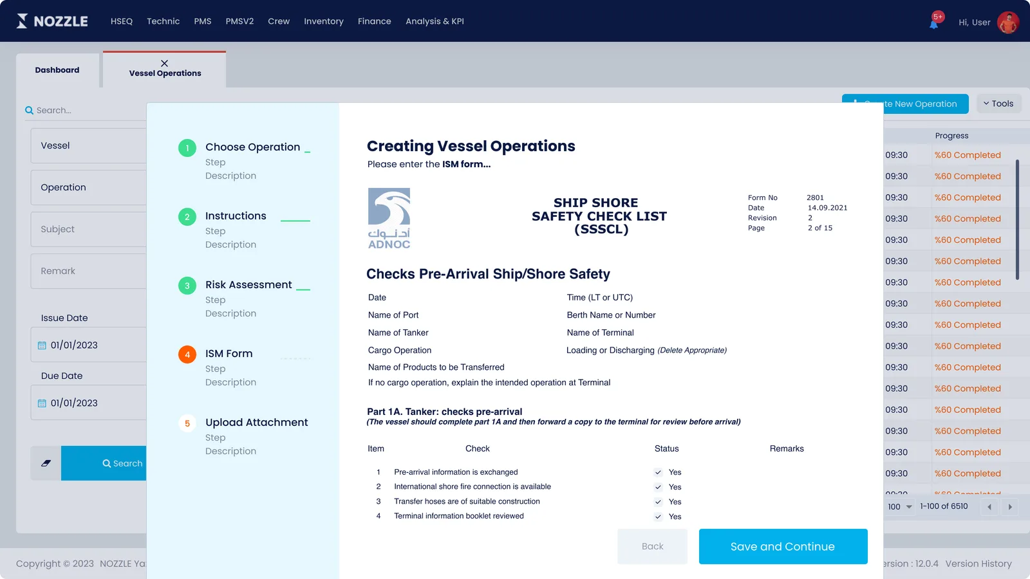Image resolution: width=1030 pixels, height=579 pixels.
Task: Click the Remarks column header
Action: coord(787,449)
